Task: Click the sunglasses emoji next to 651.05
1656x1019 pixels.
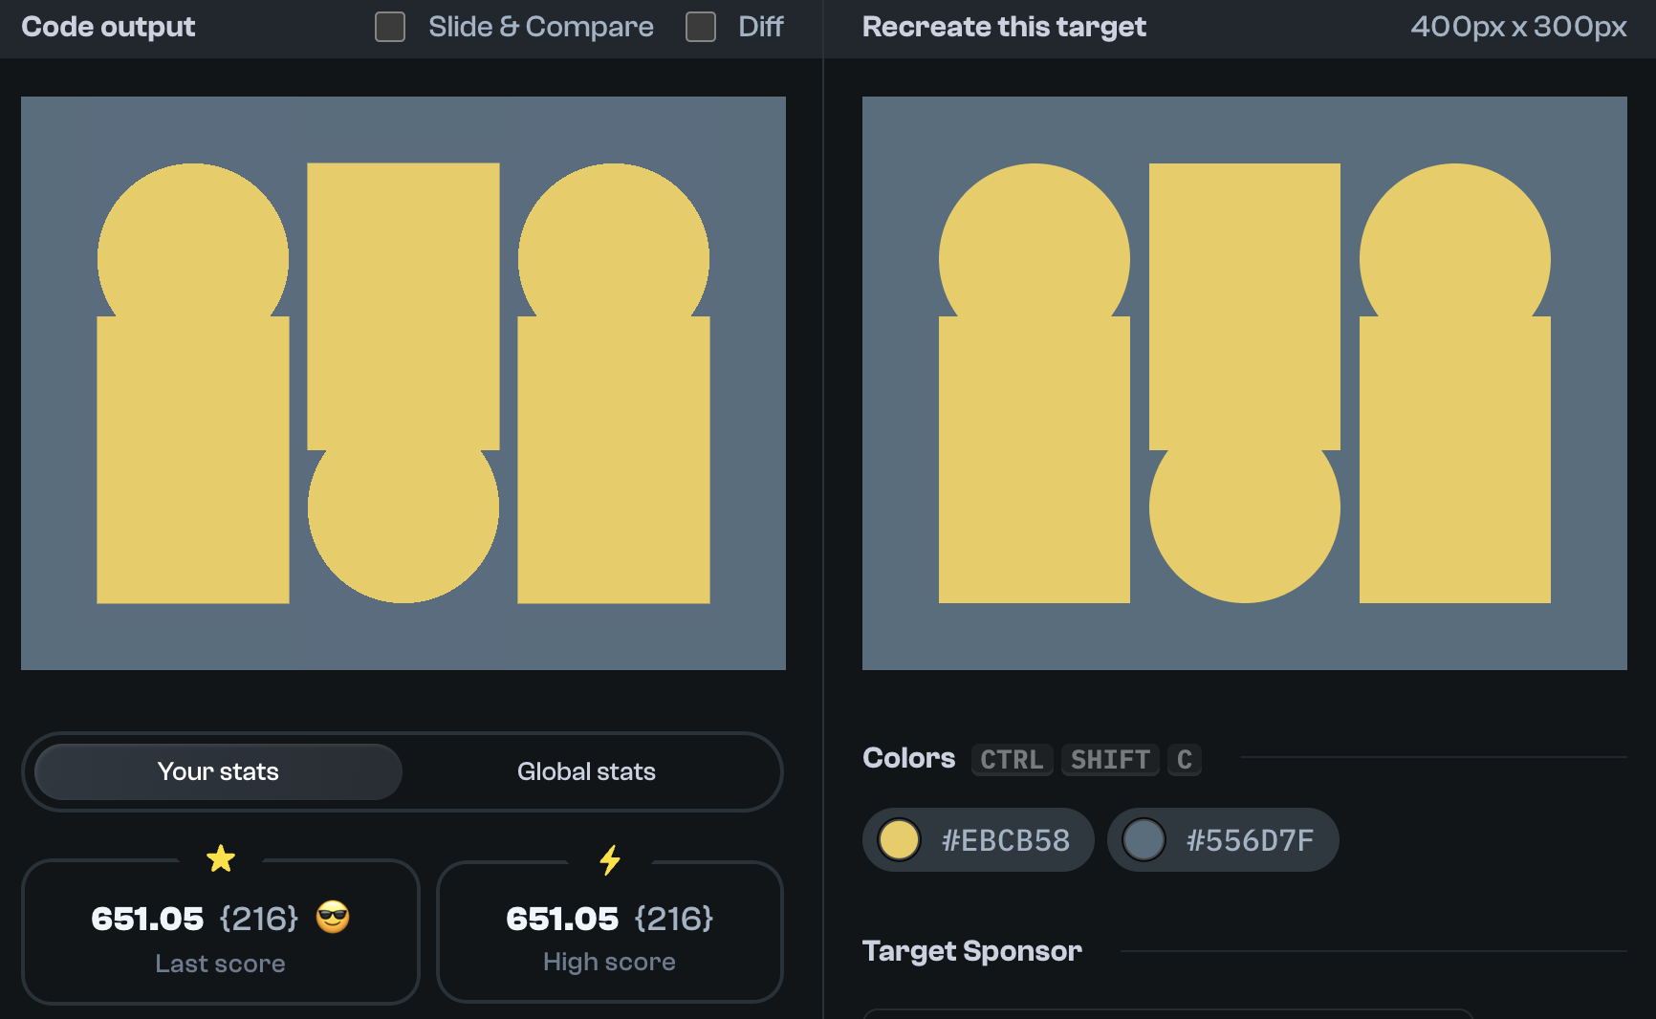Action: click(333, 919)
